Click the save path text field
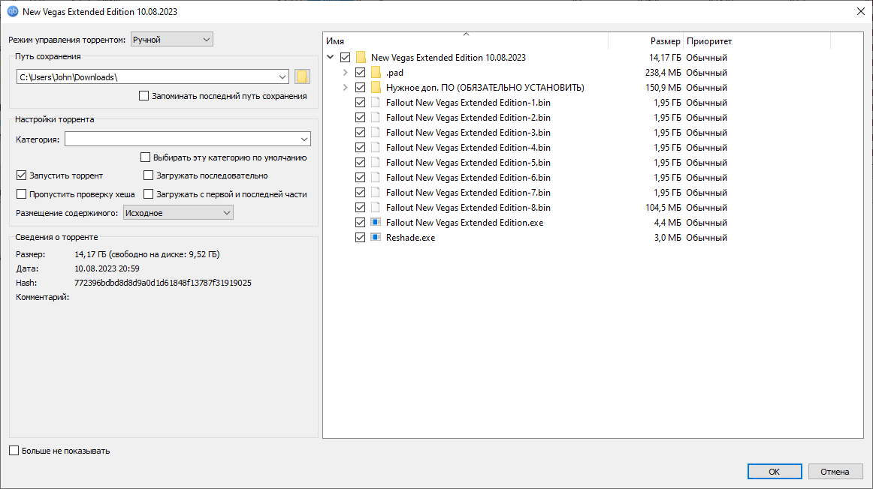 [x=147, y=76]
